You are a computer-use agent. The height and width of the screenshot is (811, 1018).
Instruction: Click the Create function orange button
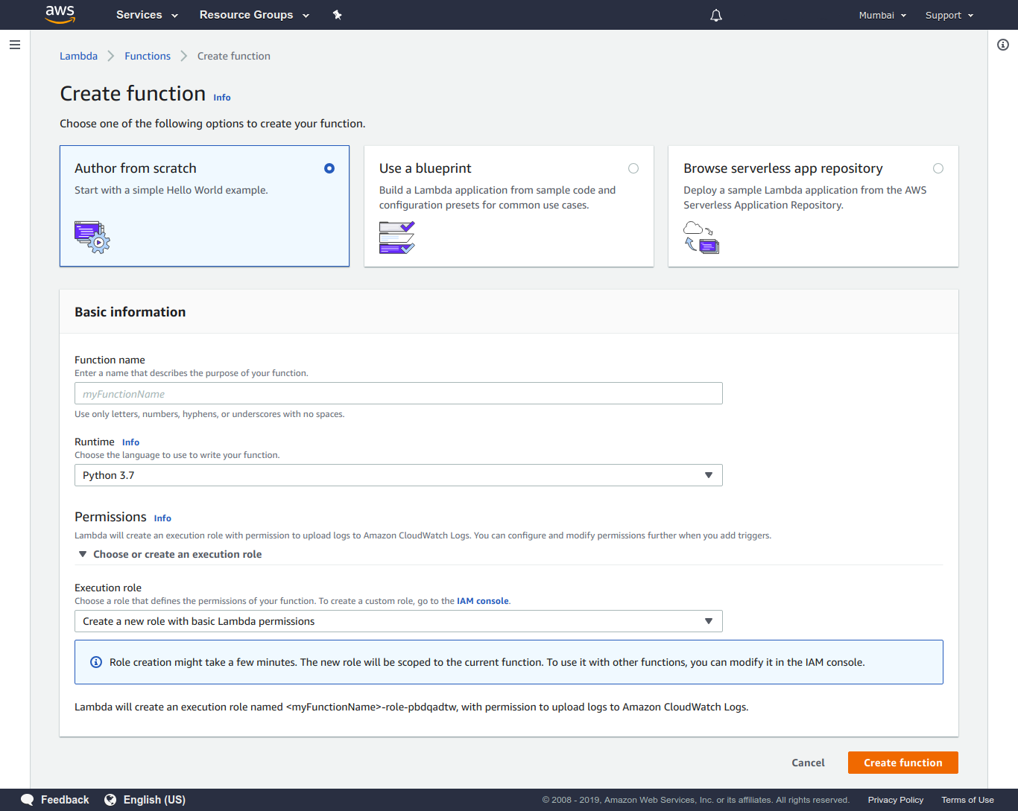pos(903,763)
